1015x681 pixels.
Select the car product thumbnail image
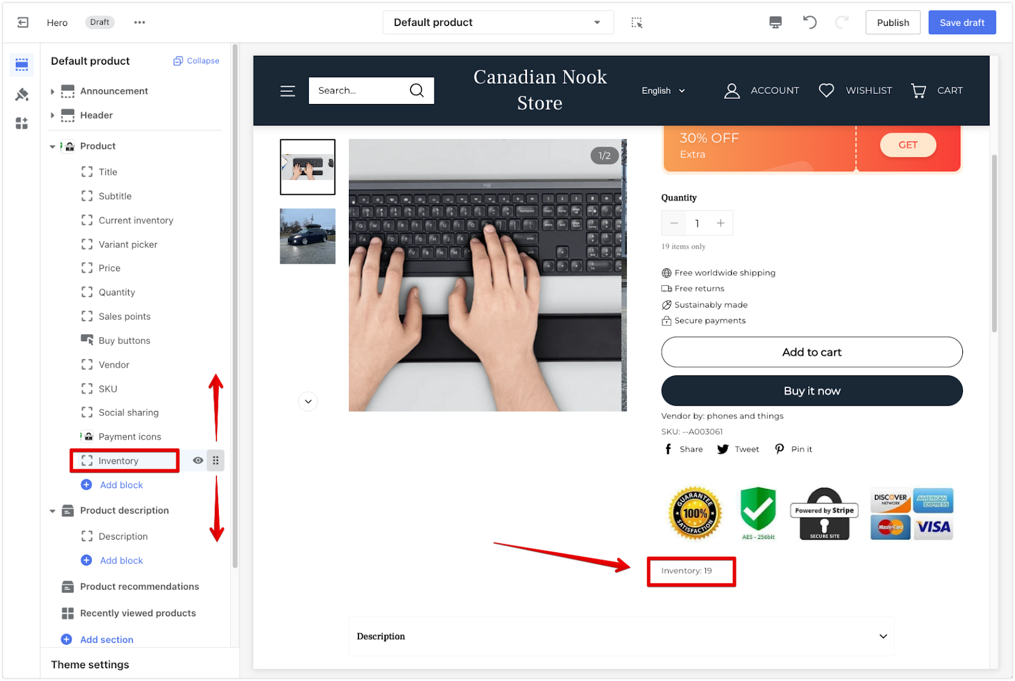(x=308, y=236)
